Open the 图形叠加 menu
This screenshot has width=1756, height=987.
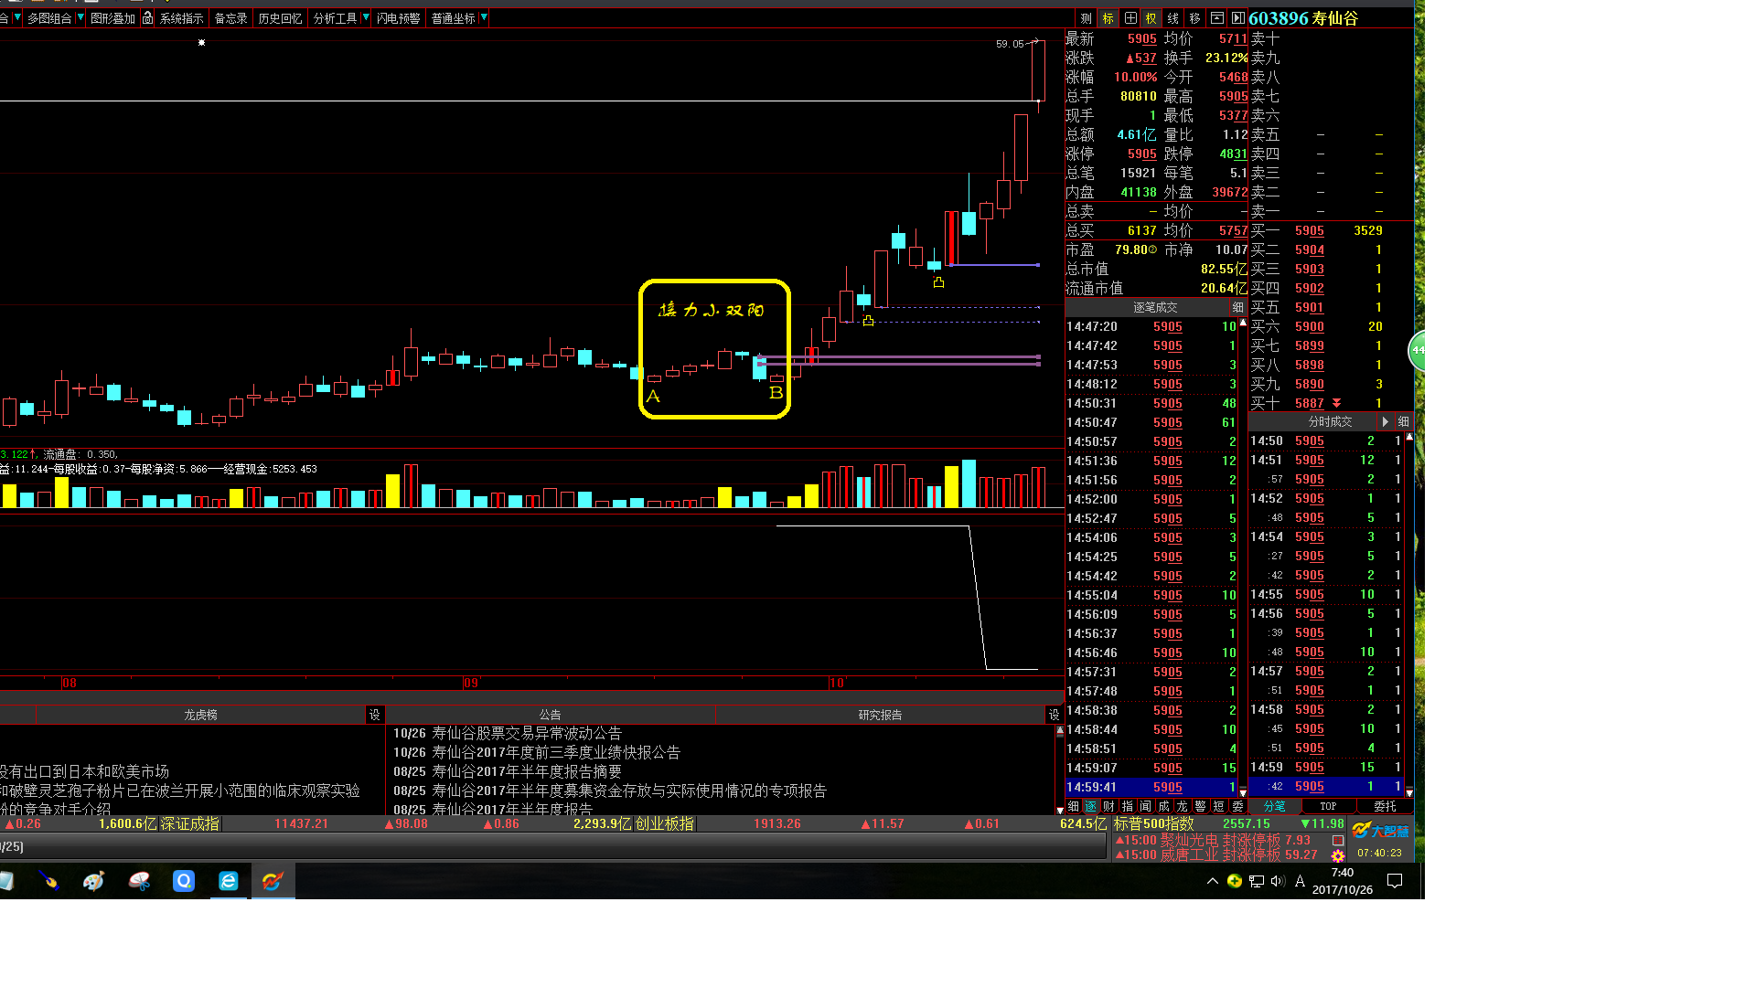(112, 18)
